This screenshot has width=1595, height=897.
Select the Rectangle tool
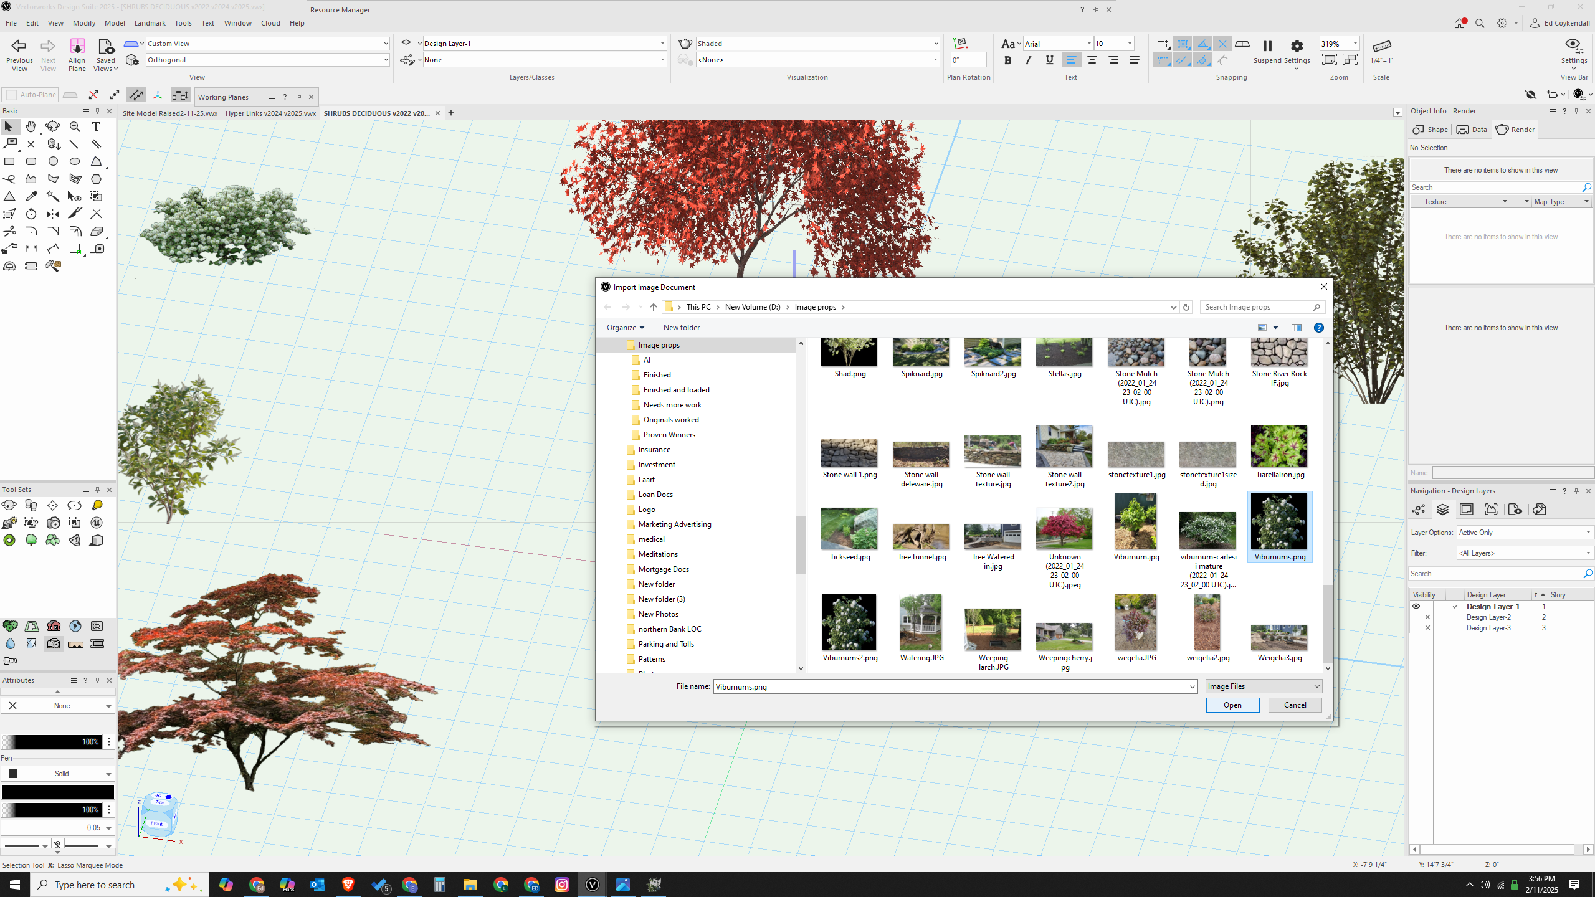click(x=9, y=161)
